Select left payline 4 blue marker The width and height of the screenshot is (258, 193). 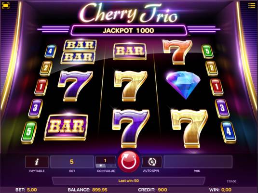[50, 51]
